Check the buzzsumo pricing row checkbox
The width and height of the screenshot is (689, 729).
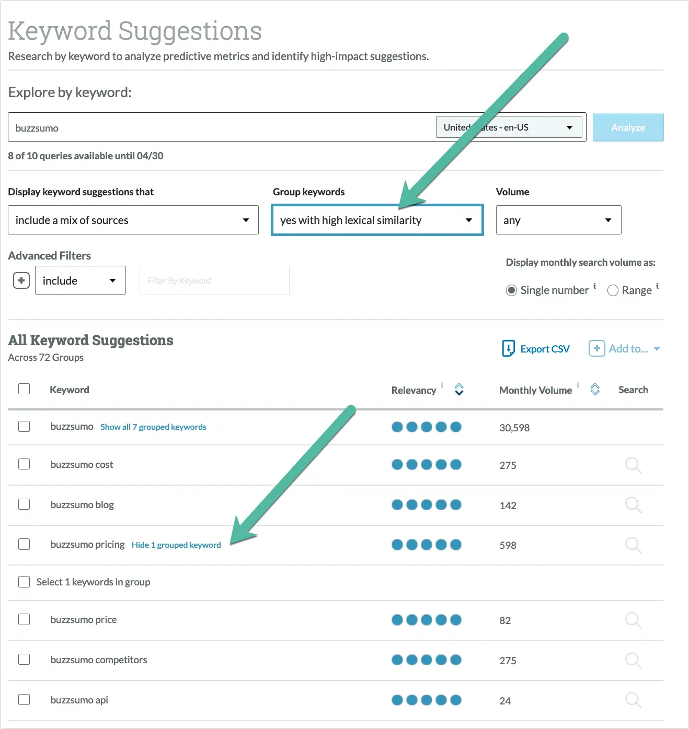(24, 544)
